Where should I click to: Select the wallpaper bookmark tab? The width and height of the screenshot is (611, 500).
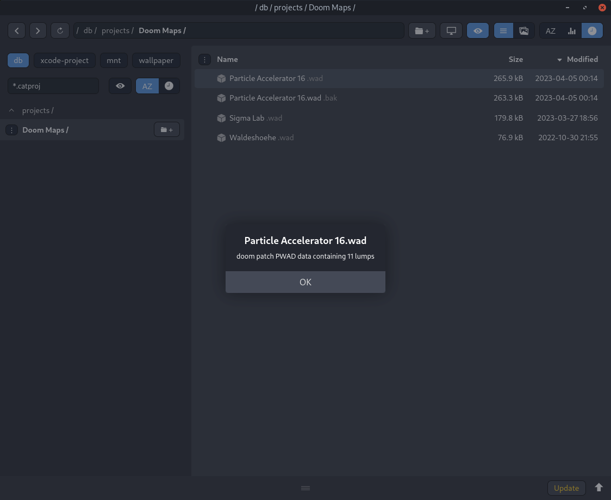click(x=156, y=60)
